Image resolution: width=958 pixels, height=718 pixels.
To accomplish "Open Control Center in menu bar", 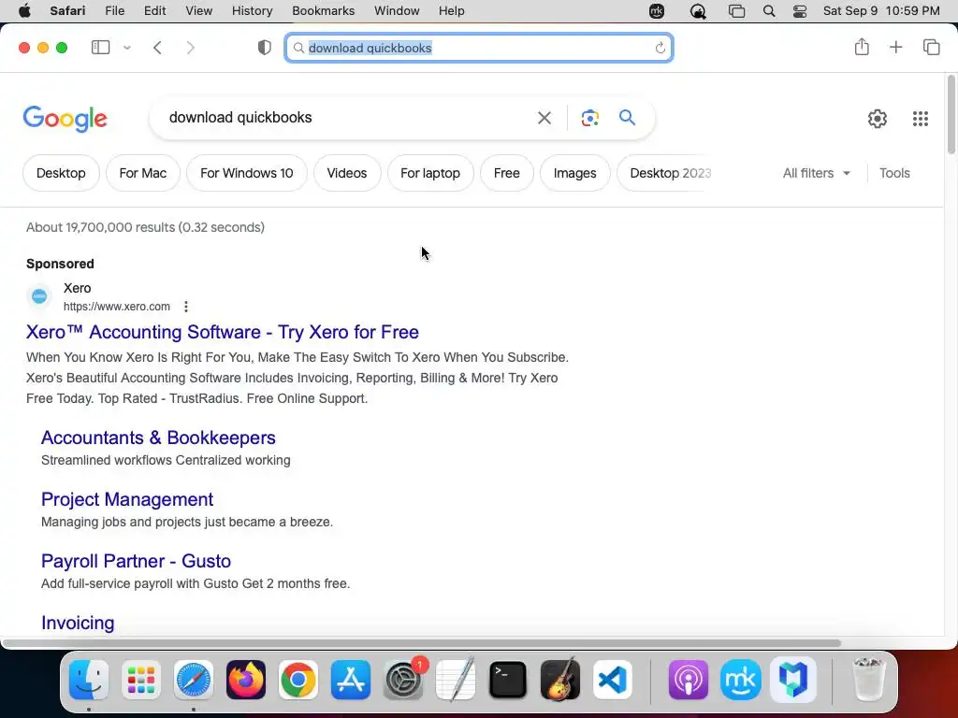I will tap(800, 11).
